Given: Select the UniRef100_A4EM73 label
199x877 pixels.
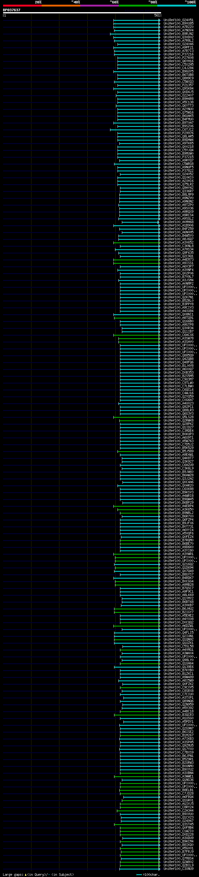Looking at the screenshot, I should coord(178,259).
